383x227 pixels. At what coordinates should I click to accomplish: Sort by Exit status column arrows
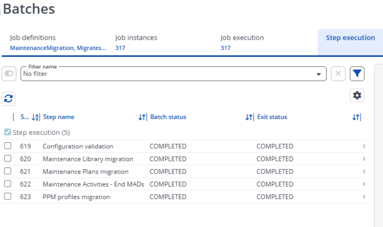pyautogui.click(x=356, y=117)
